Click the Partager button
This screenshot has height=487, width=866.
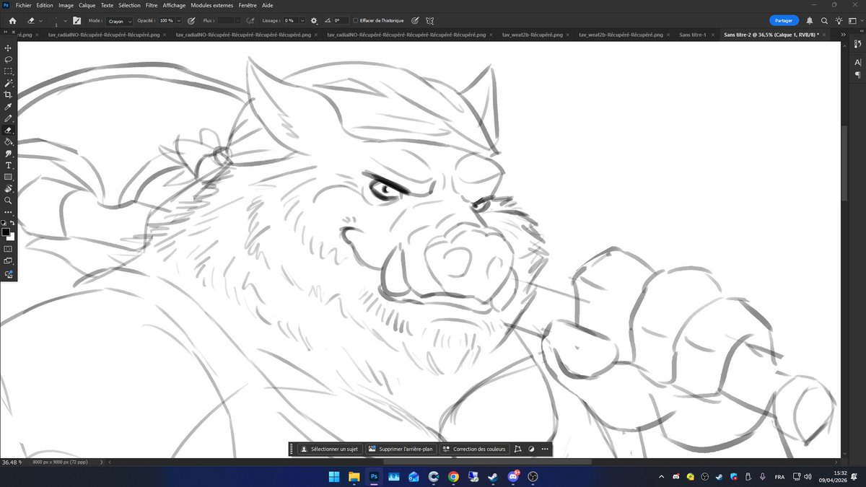(783, 20)
